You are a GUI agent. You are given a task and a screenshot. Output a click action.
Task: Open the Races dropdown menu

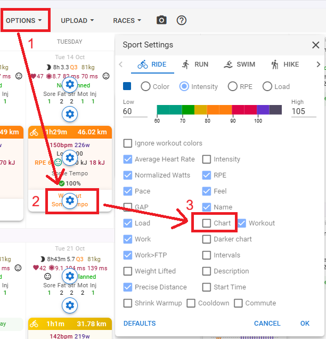coord(127,21)
